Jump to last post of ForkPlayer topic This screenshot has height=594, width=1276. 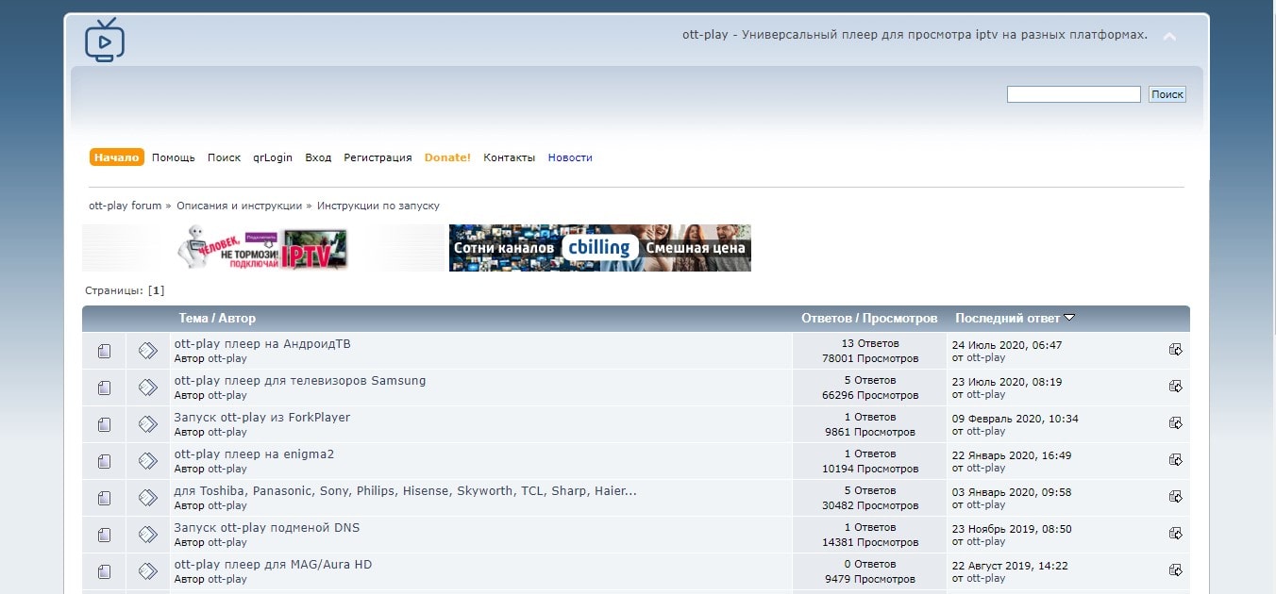(x=1175, y=423)
